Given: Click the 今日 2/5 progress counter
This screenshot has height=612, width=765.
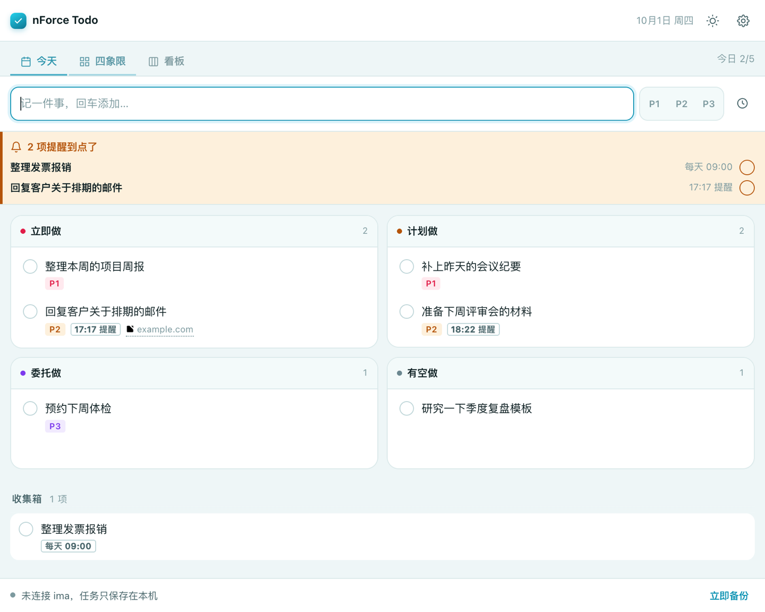Looking at the screenshot, I should pyautogui.click(x=736, y=59).
